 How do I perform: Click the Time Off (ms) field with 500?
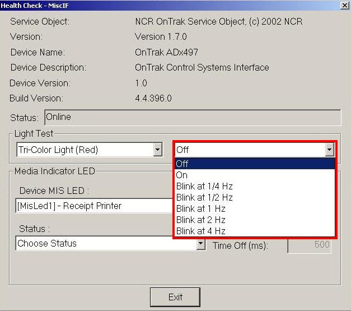pyautogui.click(x=309, y=245)
